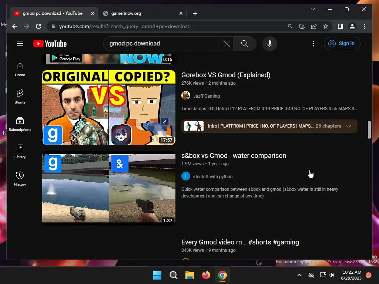Click the Sign in button
Viewport: 379px width, 284px height.
(342, 44)
